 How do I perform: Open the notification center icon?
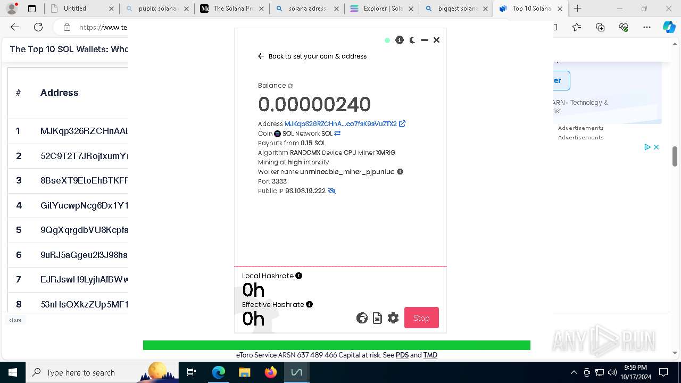(x=663, y=372)
